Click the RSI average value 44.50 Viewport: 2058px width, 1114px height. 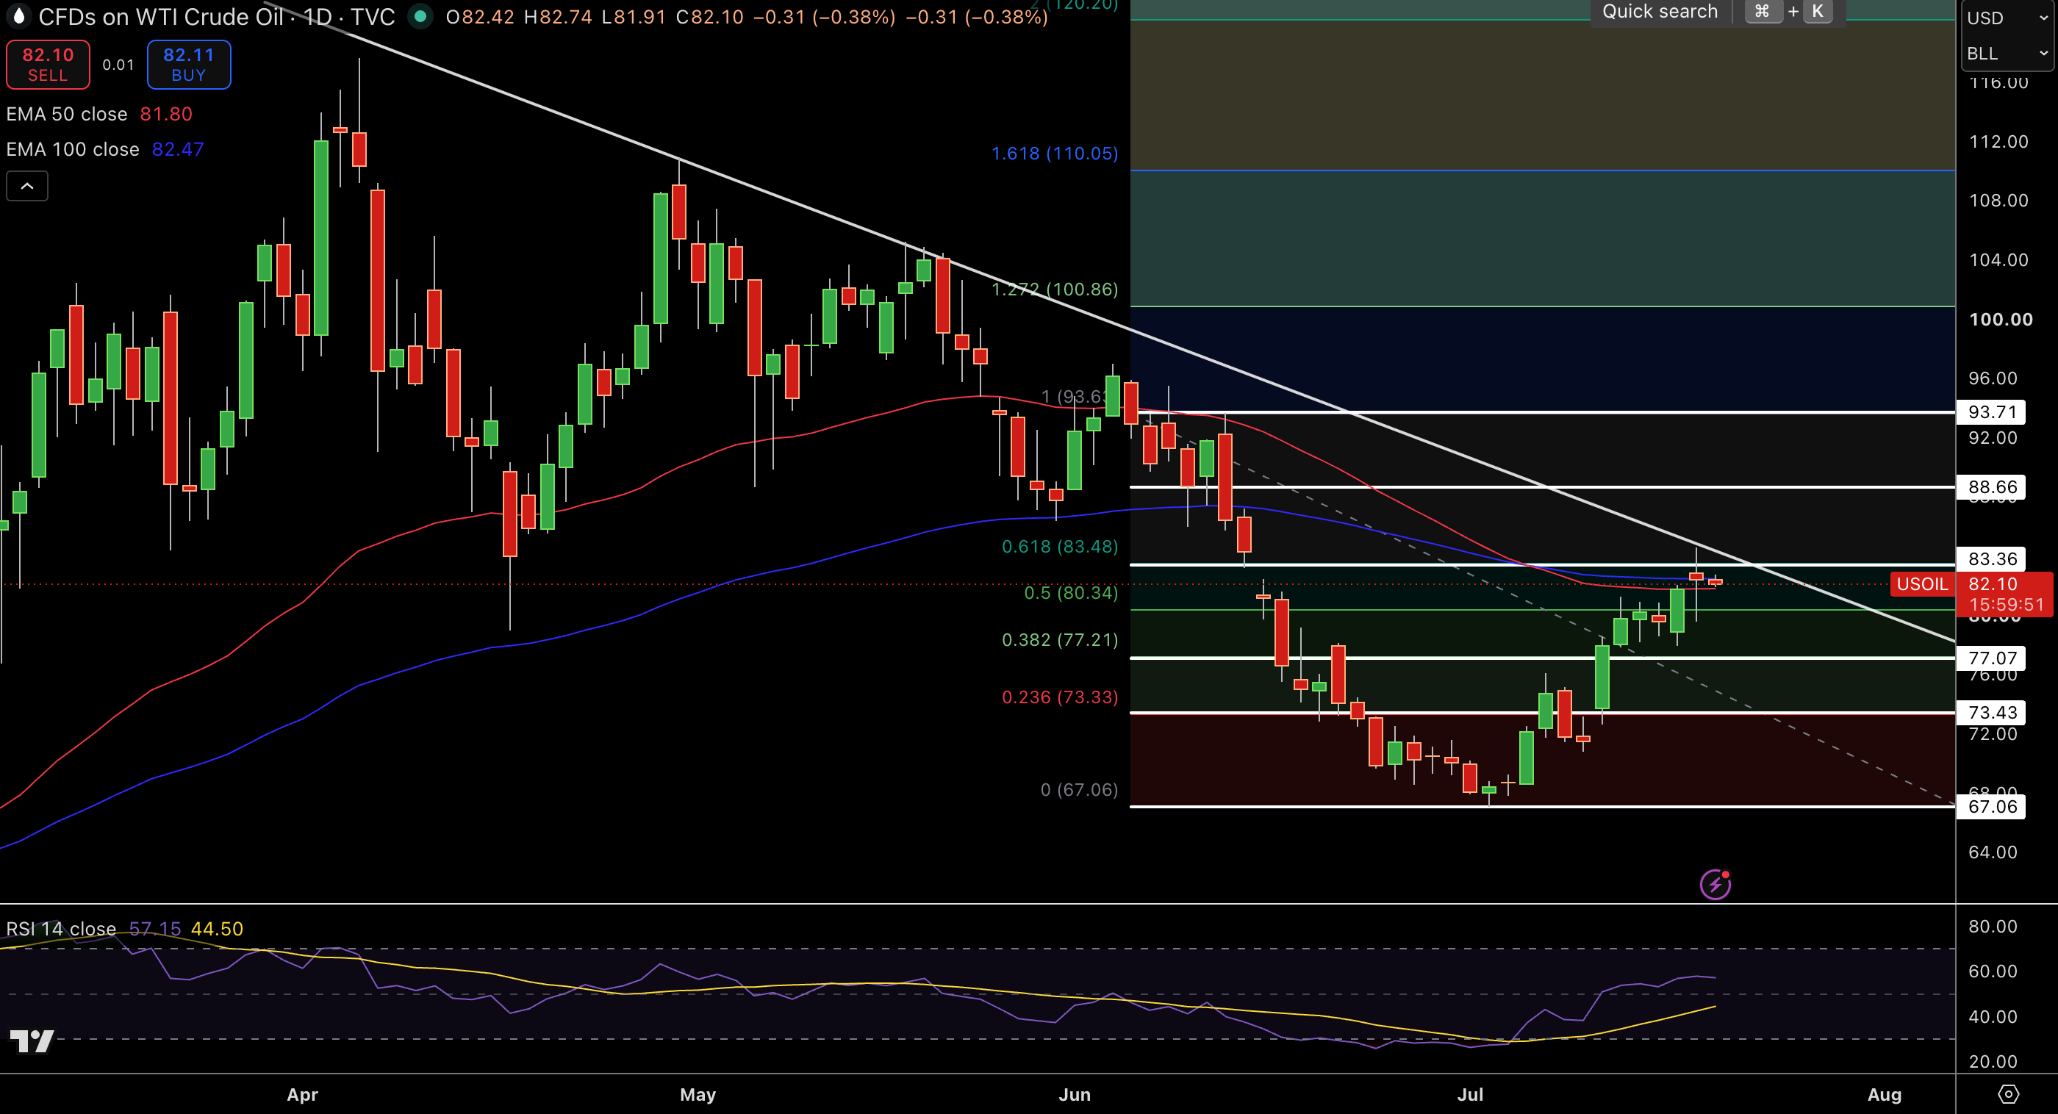218,929
